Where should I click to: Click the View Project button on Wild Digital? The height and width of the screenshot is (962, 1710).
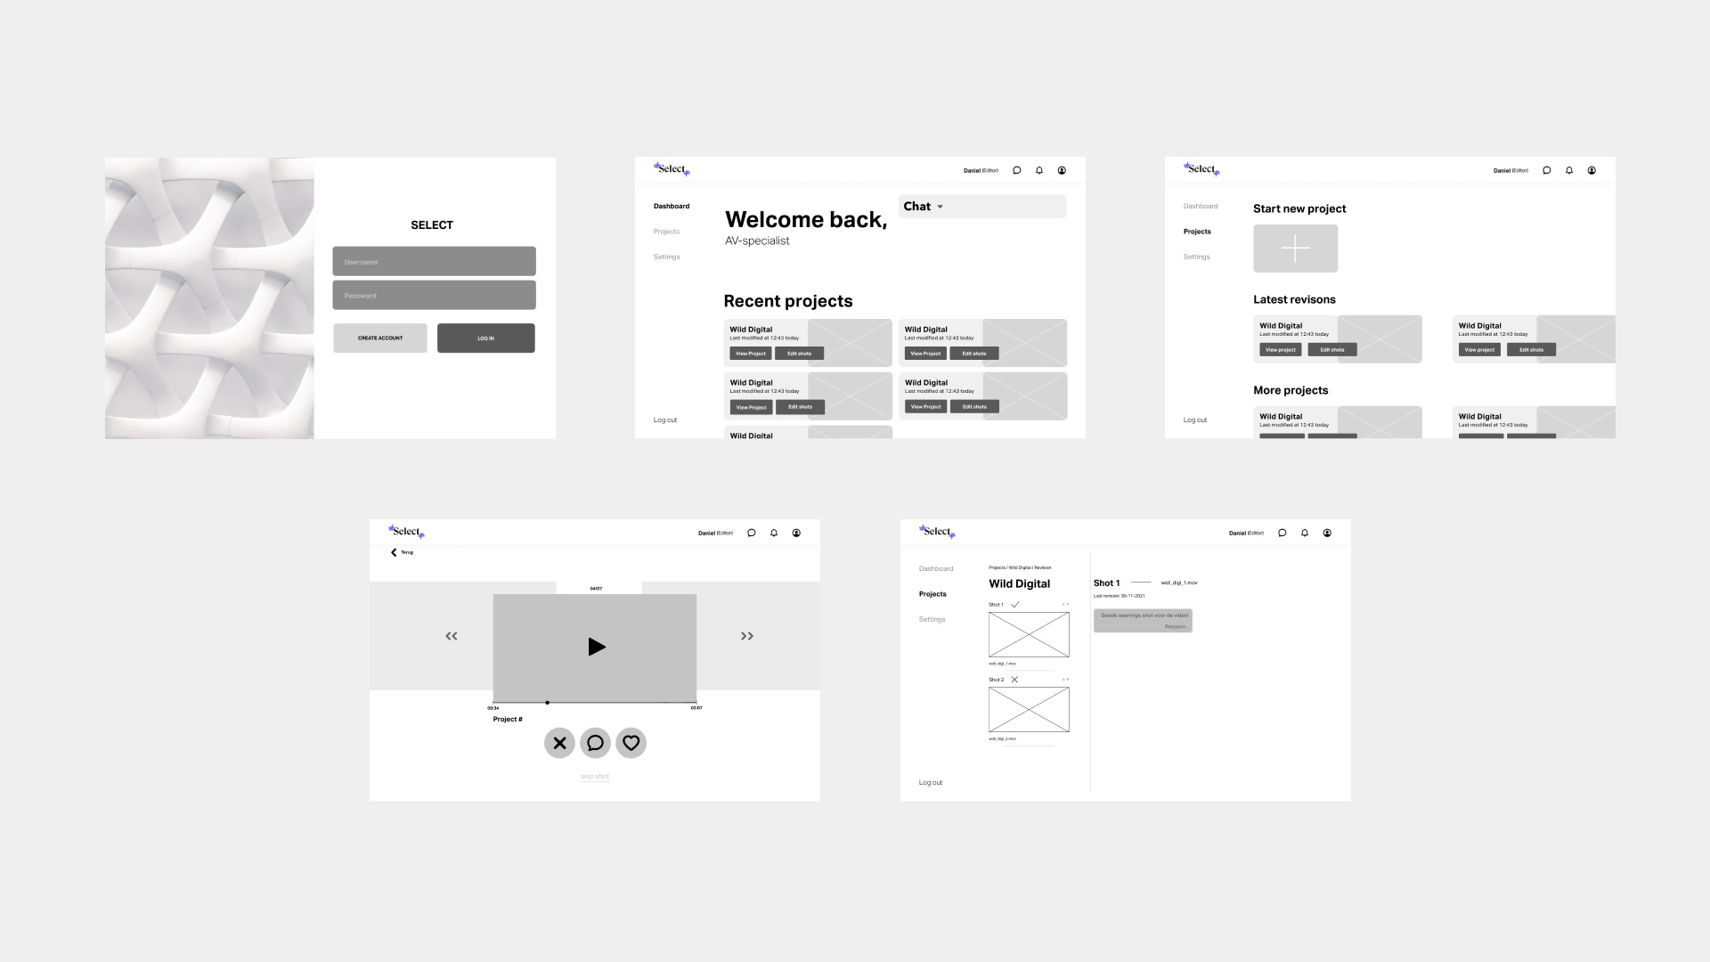(x=751, y=353)
